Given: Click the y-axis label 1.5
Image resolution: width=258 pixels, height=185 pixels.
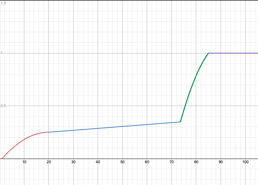Looking at the screenshot, I should 3,2.
